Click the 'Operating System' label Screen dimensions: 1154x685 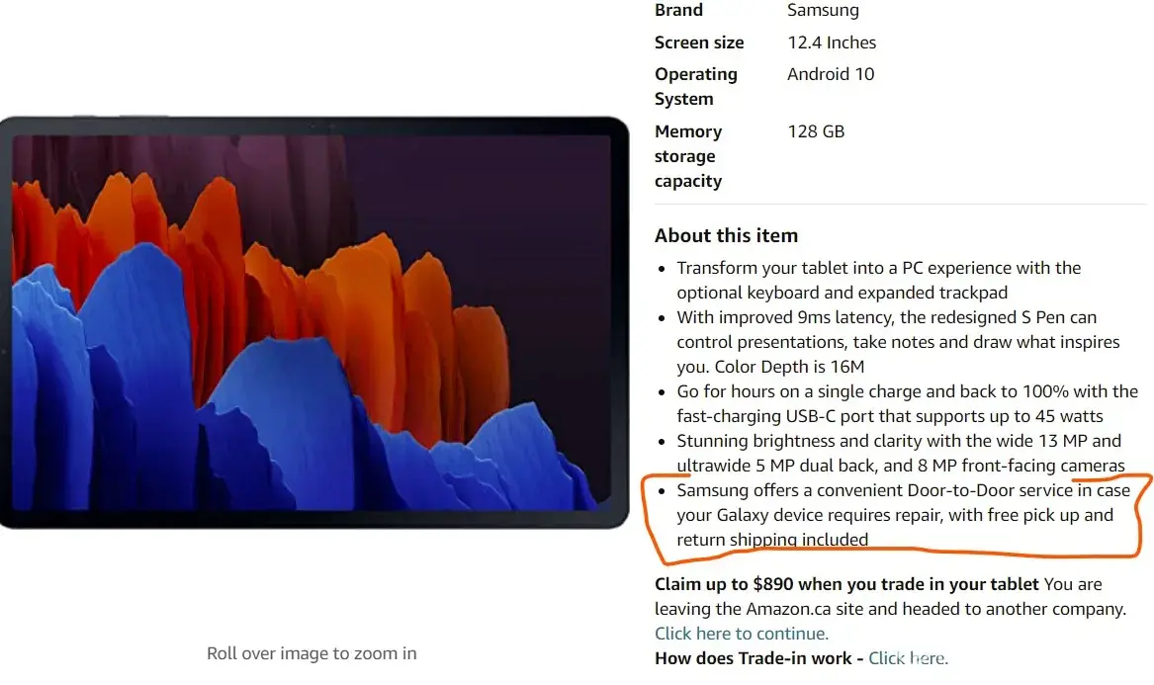[x=695, y=87]
